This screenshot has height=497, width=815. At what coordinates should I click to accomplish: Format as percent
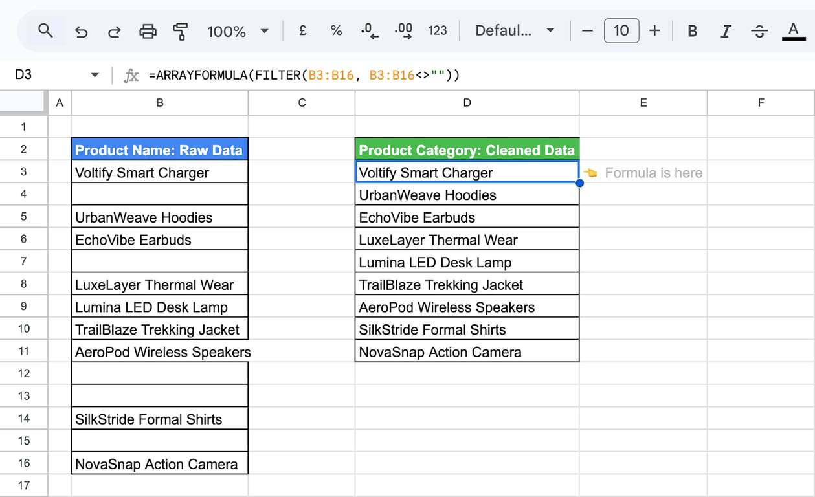coord(336,30)
